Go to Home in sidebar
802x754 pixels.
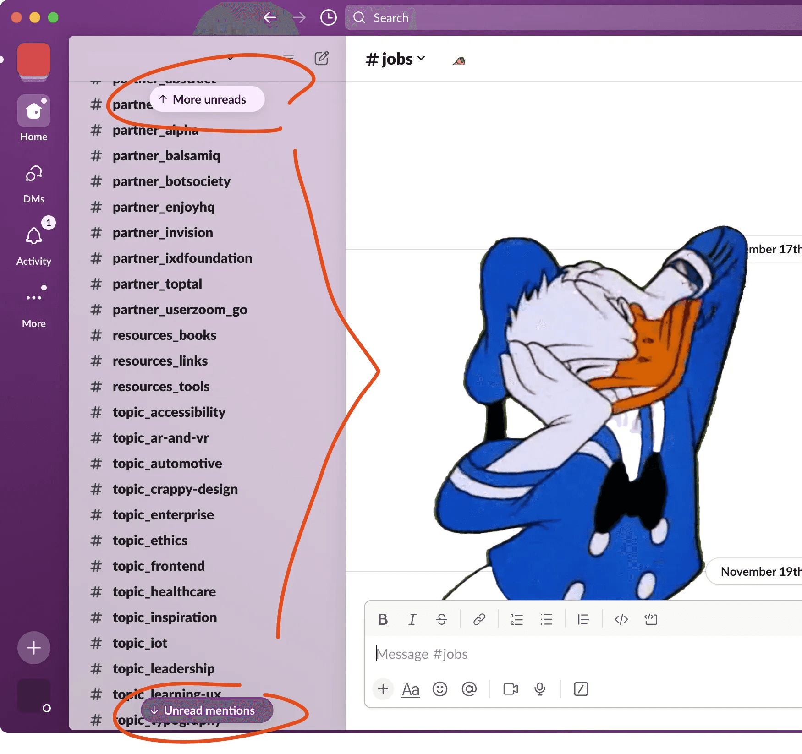(34, 119)
